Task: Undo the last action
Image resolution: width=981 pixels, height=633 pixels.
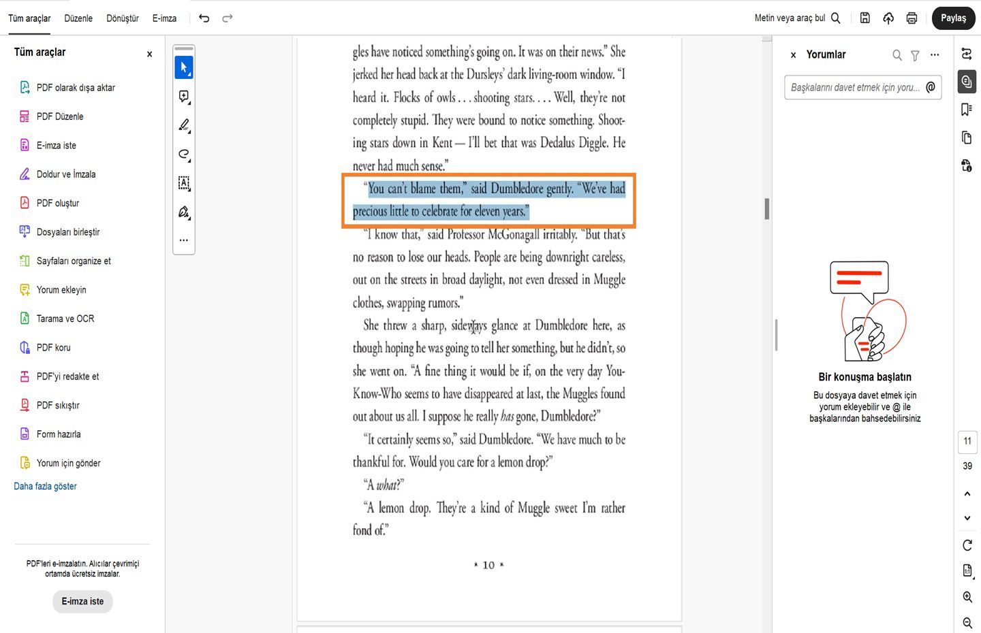Action: click(204, 18)
